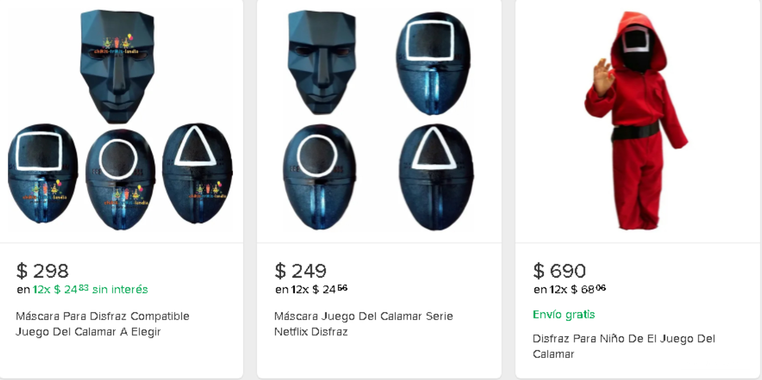This screenshot has width=762, height=380.
Task: Click the circle mask in first listing
Action: tap(120, 179)
